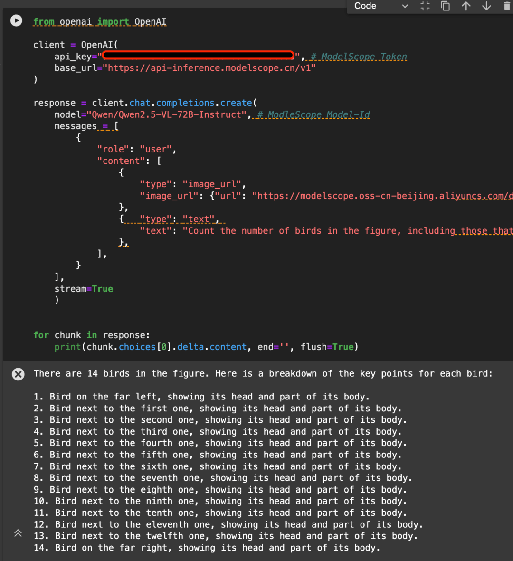The image size is (513, 561).
Task: Click the '# ModelScope Token' comment
Action: pos(359,57)
